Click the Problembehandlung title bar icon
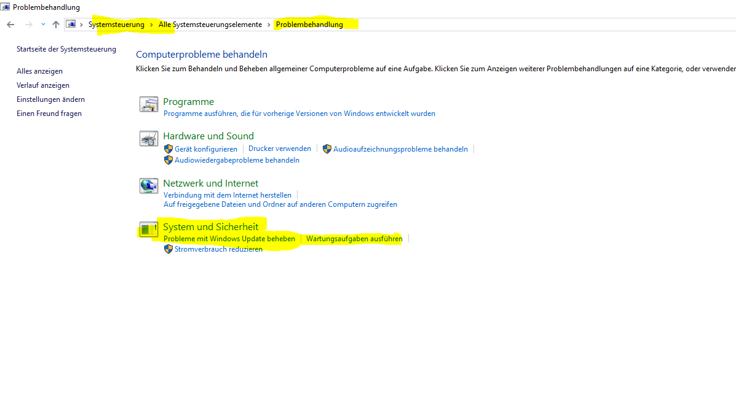The width and height of the screenshot is (736, 410). point(5,7)
